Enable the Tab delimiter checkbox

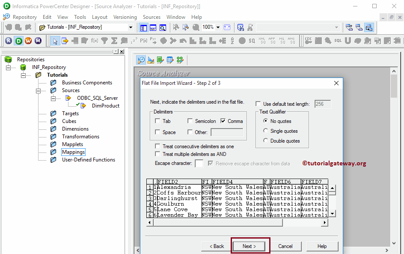click(157, 121)
